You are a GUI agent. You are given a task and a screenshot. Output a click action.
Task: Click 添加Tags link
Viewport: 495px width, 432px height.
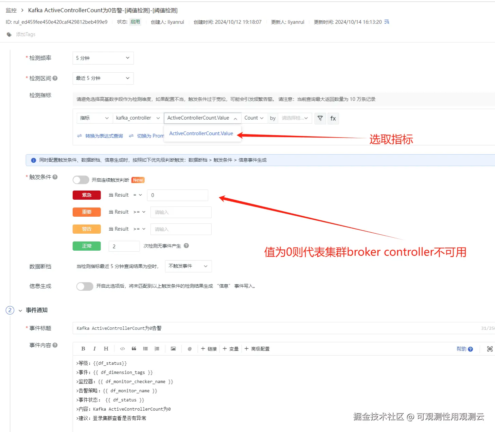click(26, 34)
